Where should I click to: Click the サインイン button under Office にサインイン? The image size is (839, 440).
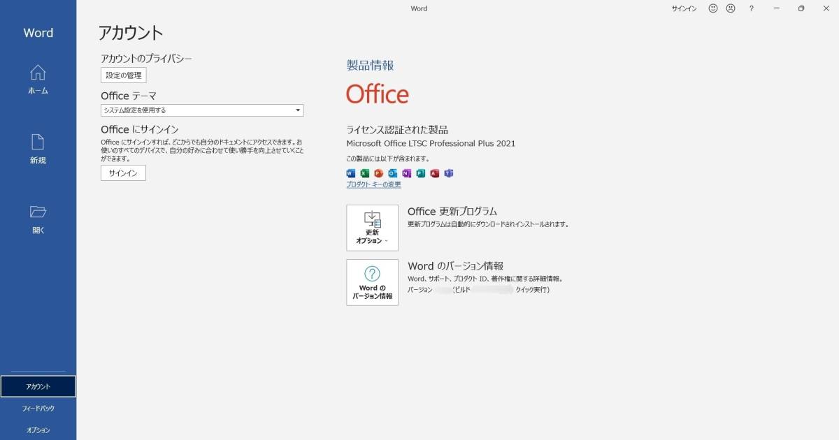tap(123, 173)
